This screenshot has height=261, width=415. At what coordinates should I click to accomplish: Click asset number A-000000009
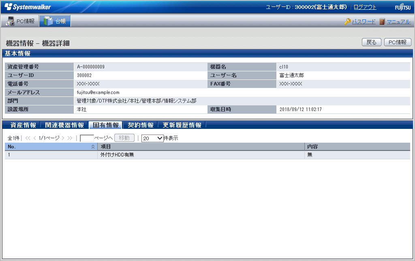click(x=91, y=67)
